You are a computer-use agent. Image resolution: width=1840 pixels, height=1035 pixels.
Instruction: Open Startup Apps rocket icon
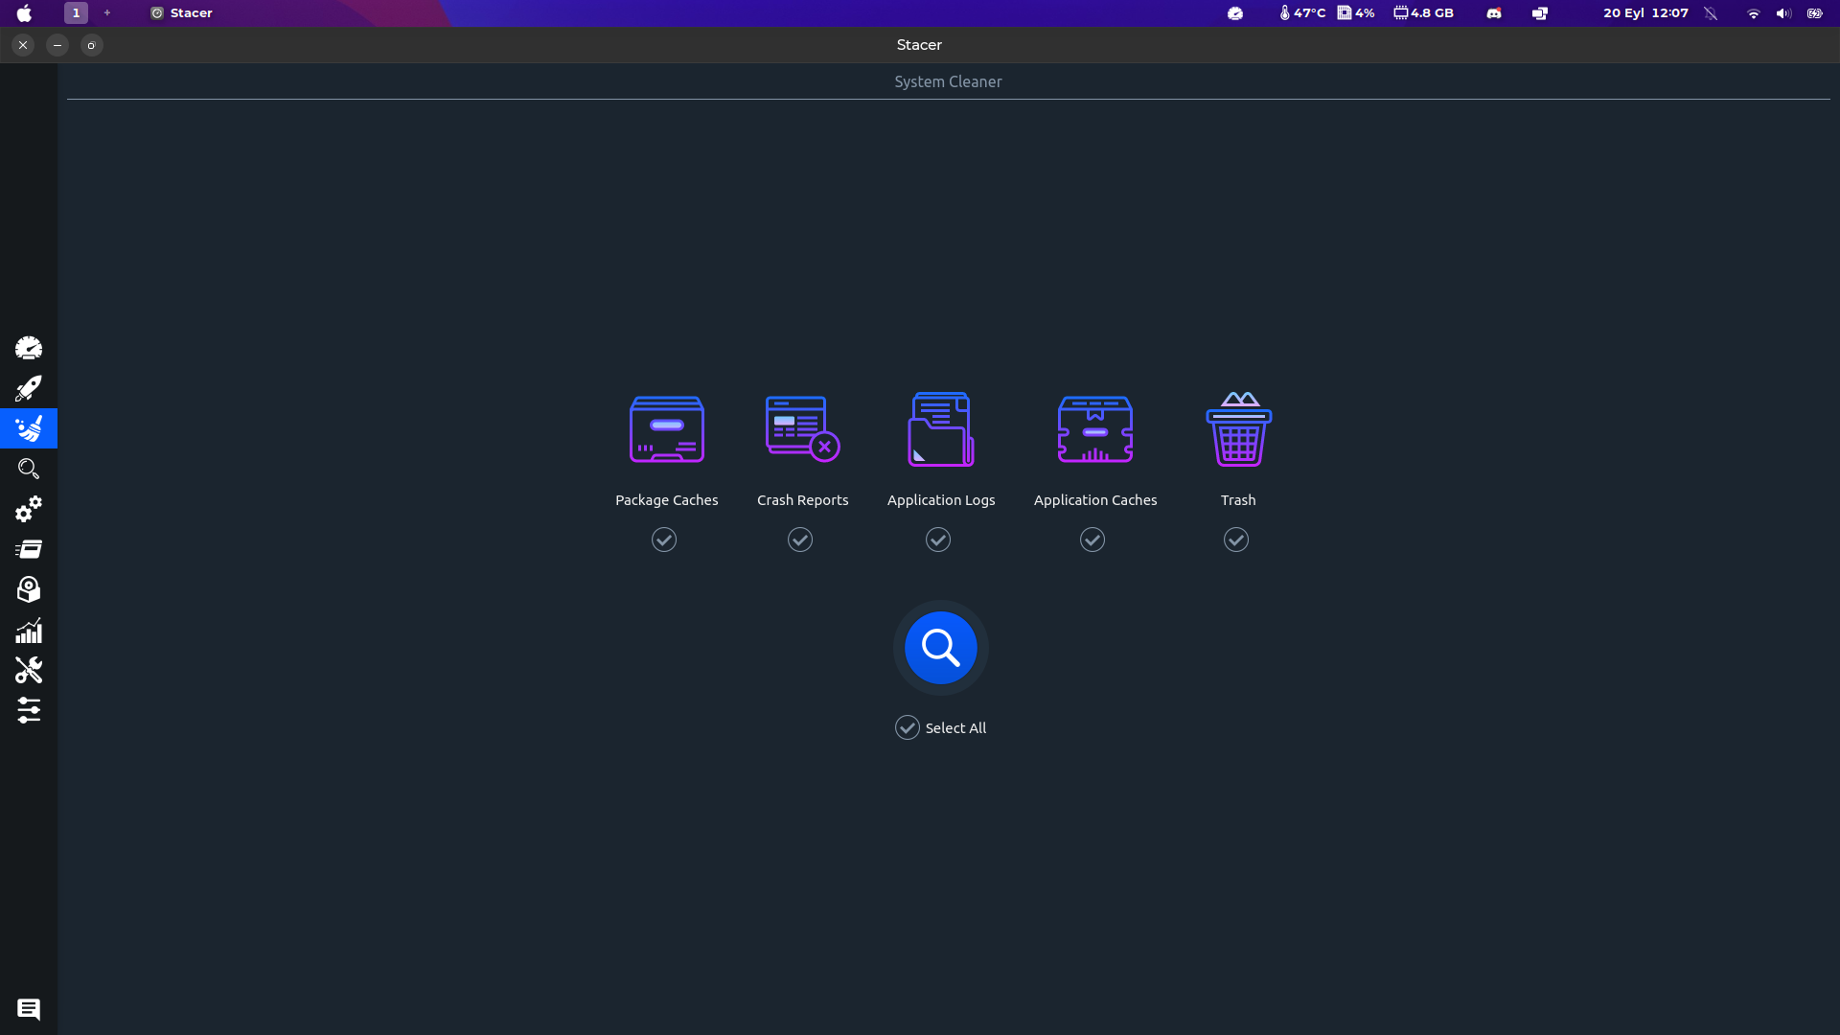(x=29, y=388)
